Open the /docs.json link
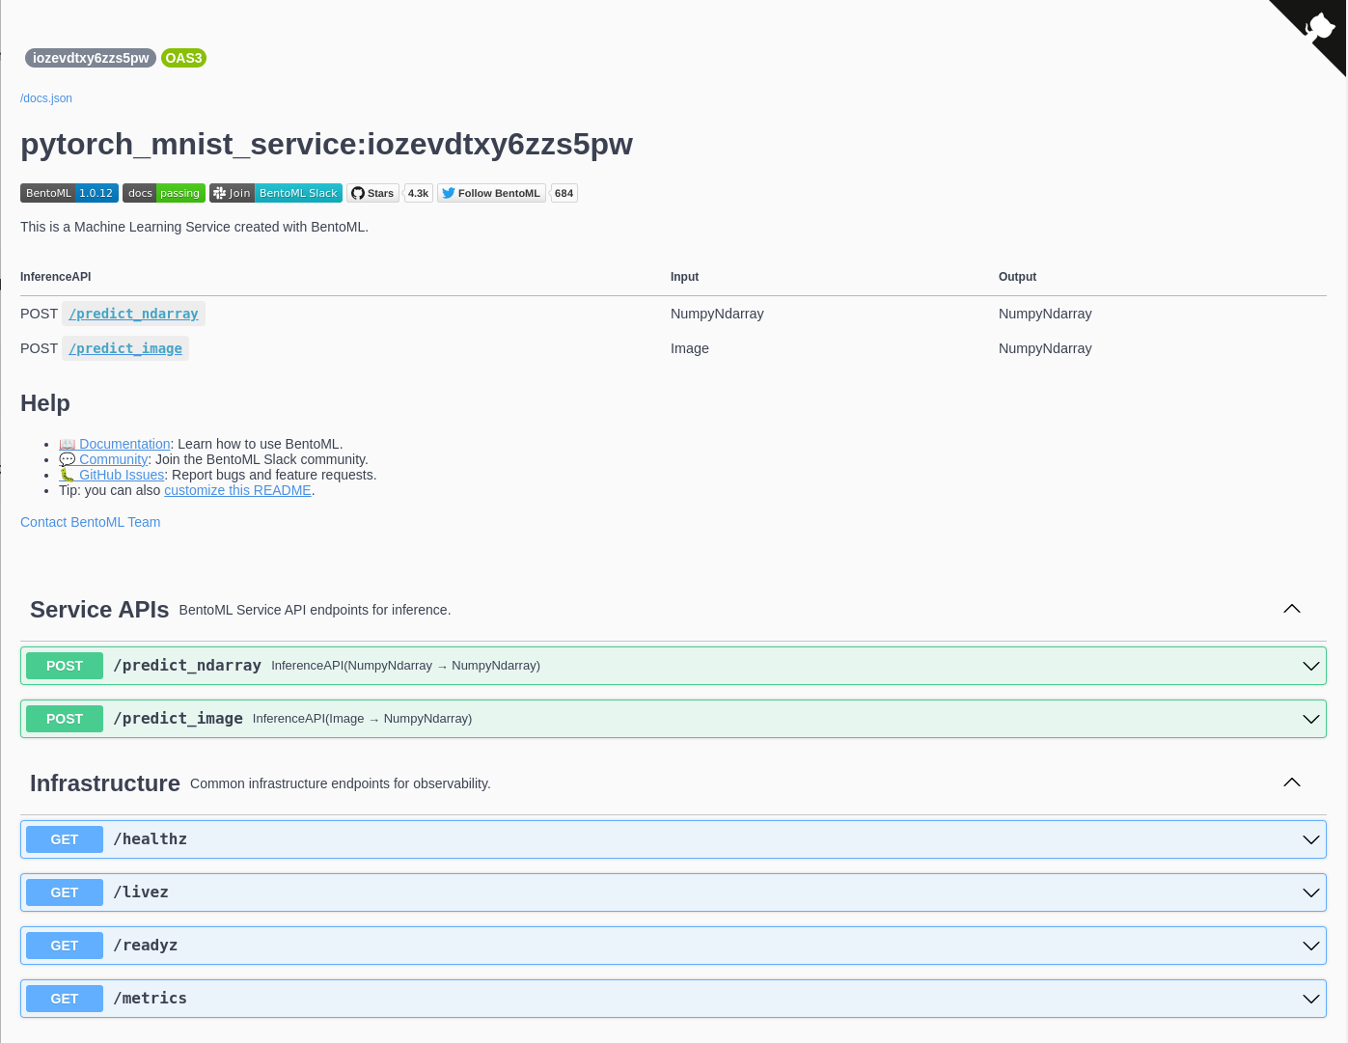The width and height of the screenshot is (1348, 1043). [x=45, y=97]
